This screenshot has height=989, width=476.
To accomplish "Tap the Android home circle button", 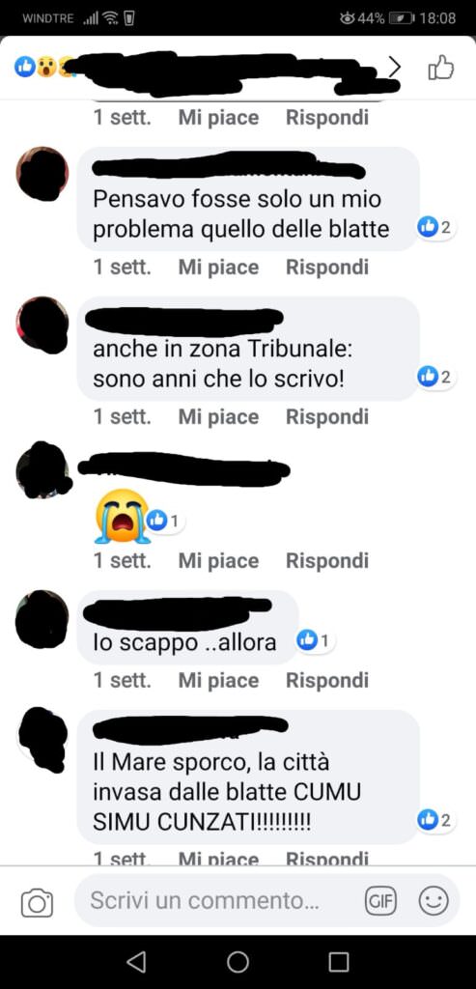I will click(238, 962).
